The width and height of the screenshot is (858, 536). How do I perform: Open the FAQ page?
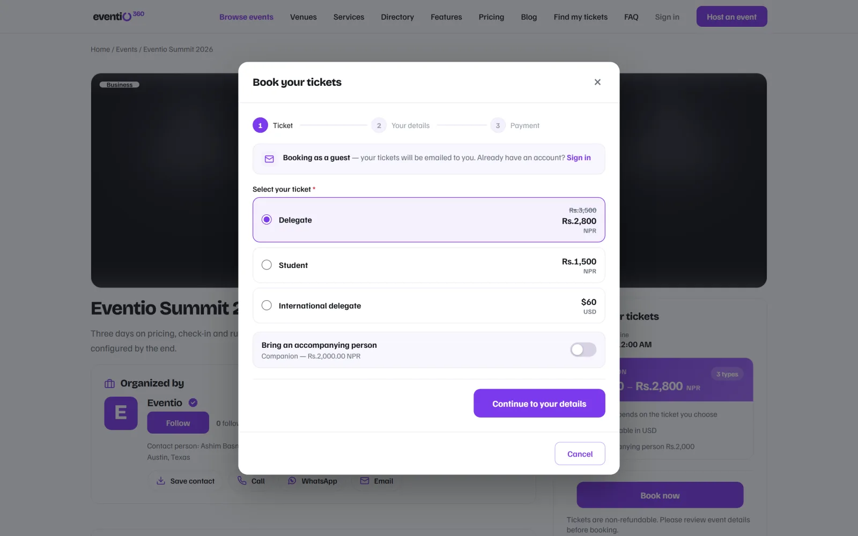coord(631,17)
